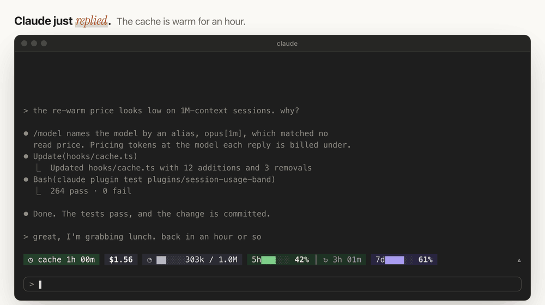Click the 61% seven-day usage value
The height and width of the screenshot is (305, 545).
click(x=426, y=260)
